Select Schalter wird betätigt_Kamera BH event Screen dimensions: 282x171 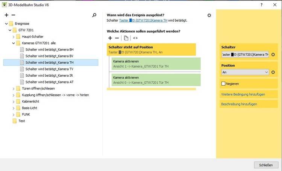(x=49, y=50)
